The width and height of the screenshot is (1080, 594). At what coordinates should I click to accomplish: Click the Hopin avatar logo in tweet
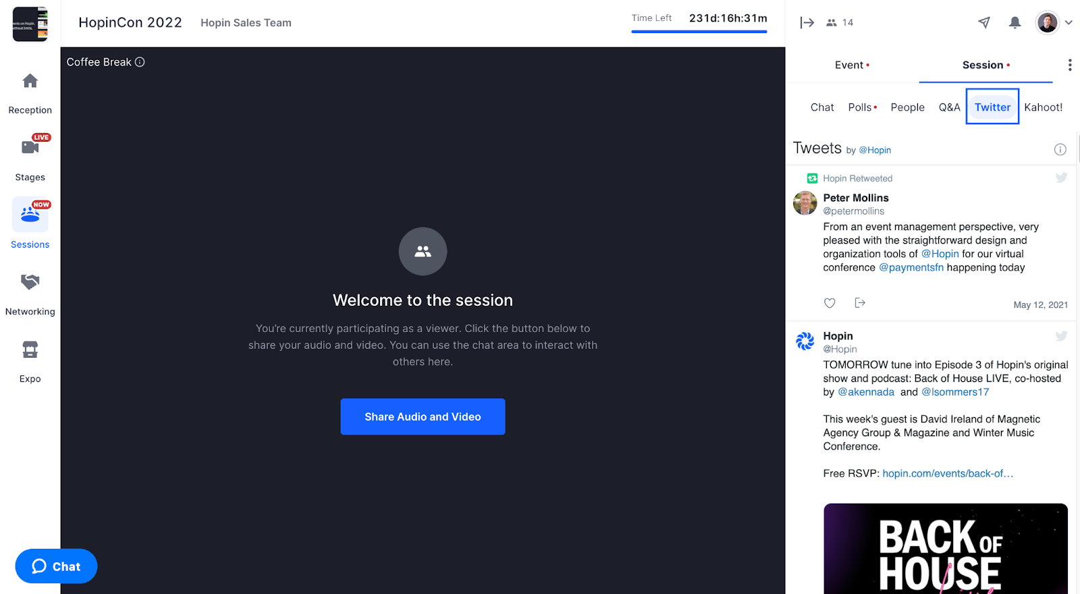805,341
